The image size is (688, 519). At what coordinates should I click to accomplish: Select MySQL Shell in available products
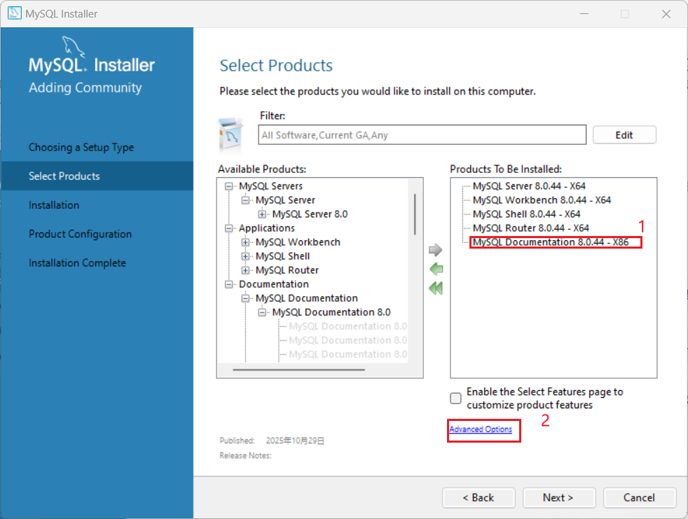[x=282, y=256]
